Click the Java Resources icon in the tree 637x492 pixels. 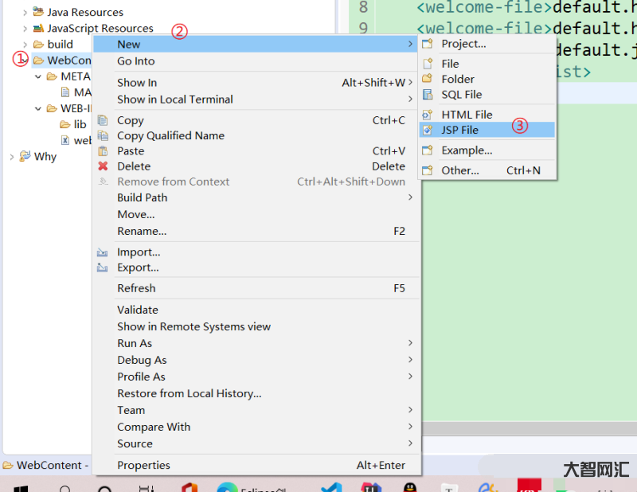click(x=37, y=12)
